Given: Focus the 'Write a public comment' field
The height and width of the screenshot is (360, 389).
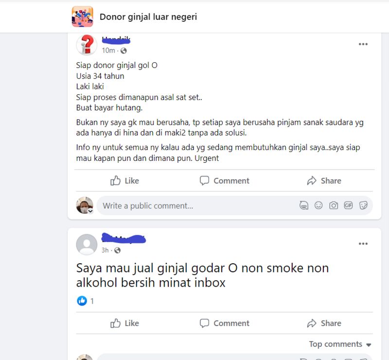Looking at the screenshot, I should click(x=198, y=206).
